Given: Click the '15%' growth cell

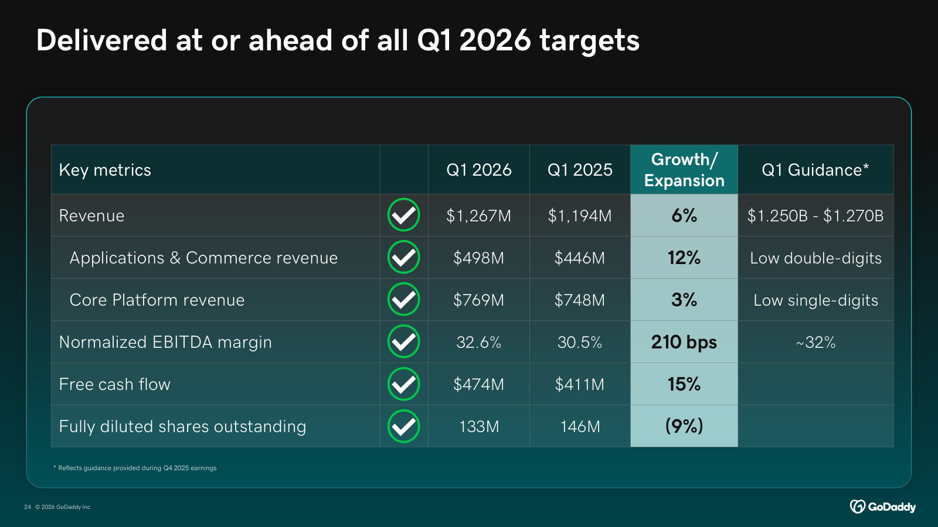Looking at the screenshot, I should [684, 384].
